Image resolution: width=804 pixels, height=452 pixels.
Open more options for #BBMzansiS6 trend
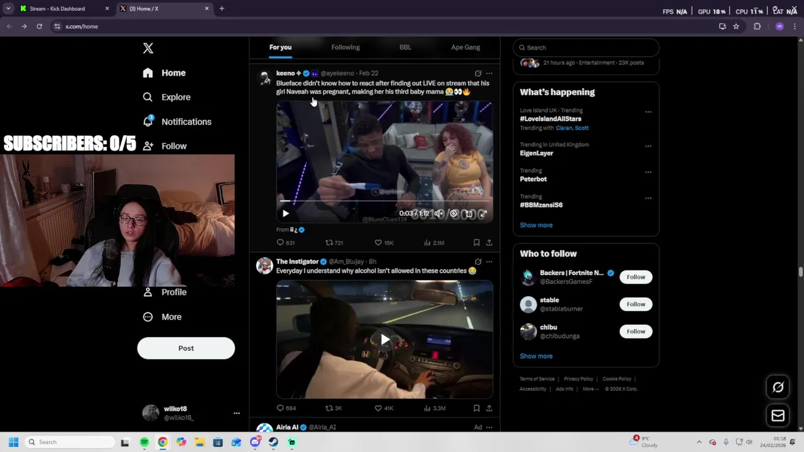(x=648, y=198)
